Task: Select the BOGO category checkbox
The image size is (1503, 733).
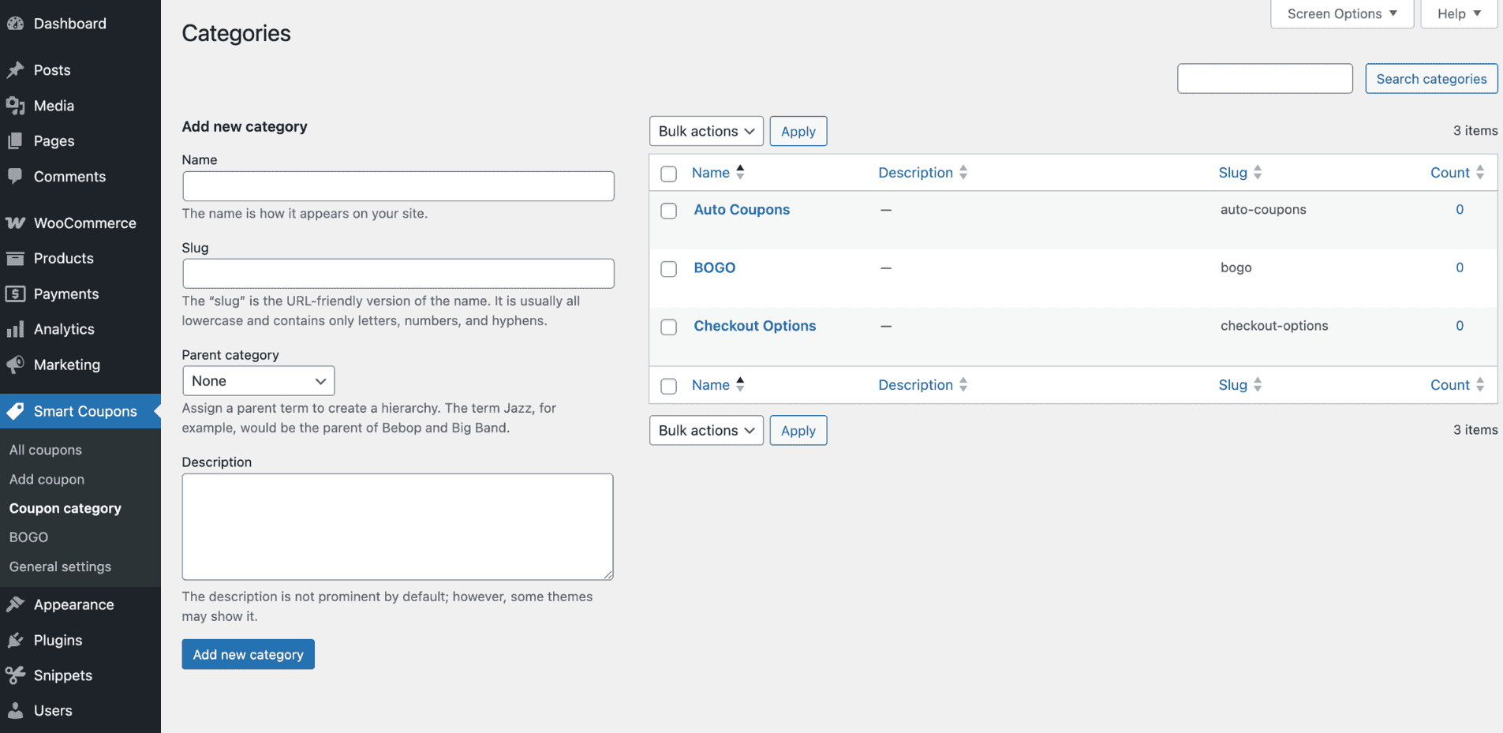Action: tap(668, 268)
